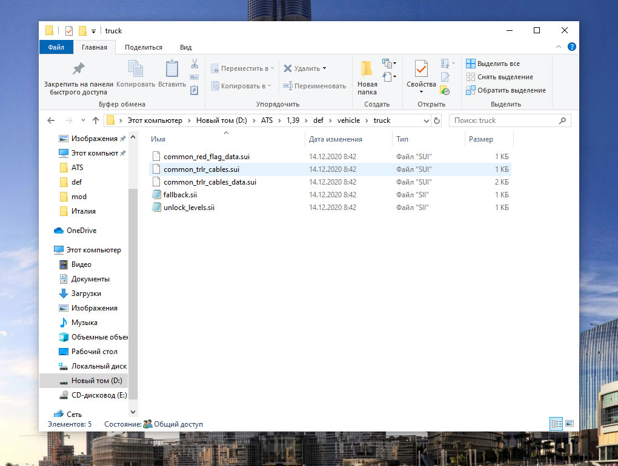Click the search magnifier icon

562,120
